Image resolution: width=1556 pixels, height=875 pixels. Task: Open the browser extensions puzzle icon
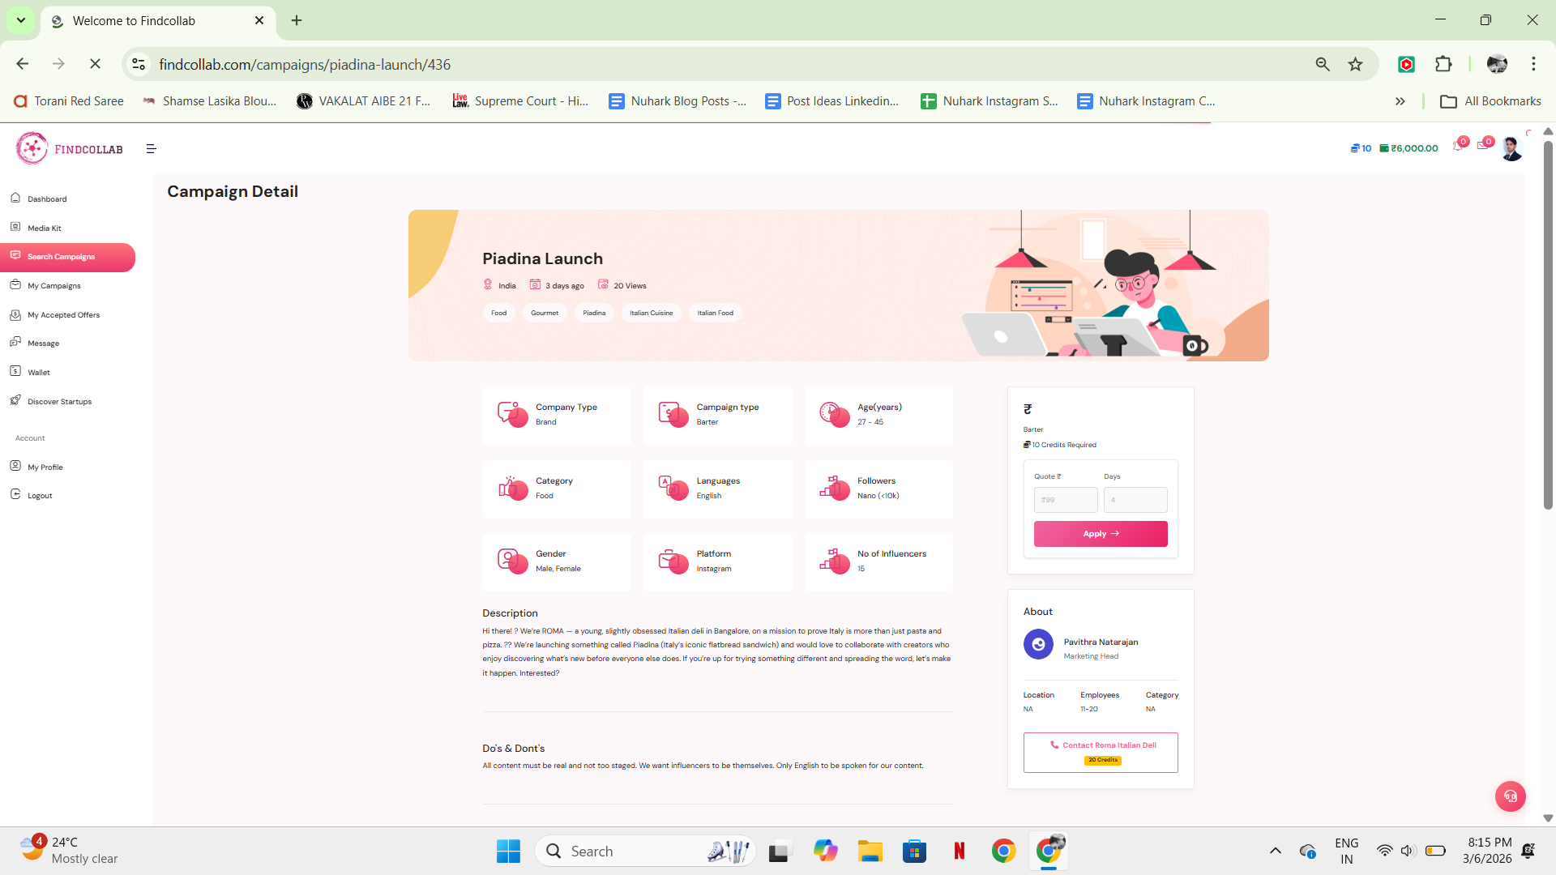(x=1443, y=64)
